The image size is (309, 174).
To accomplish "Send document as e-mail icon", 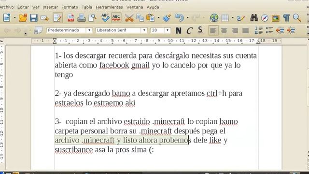I will click(44, 18).
